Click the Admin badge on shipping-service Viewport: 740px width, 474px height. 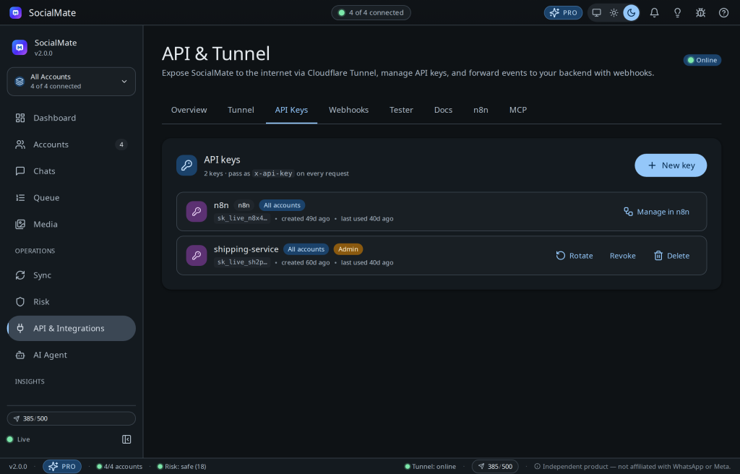(348, 249)
